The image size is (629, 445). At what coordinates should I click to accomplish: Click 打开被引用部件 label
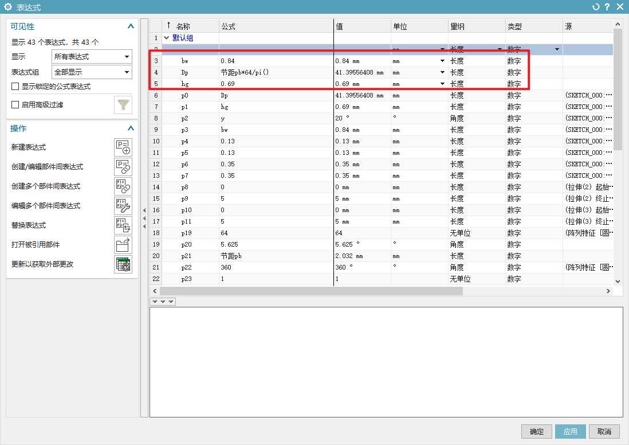[36, 245]
